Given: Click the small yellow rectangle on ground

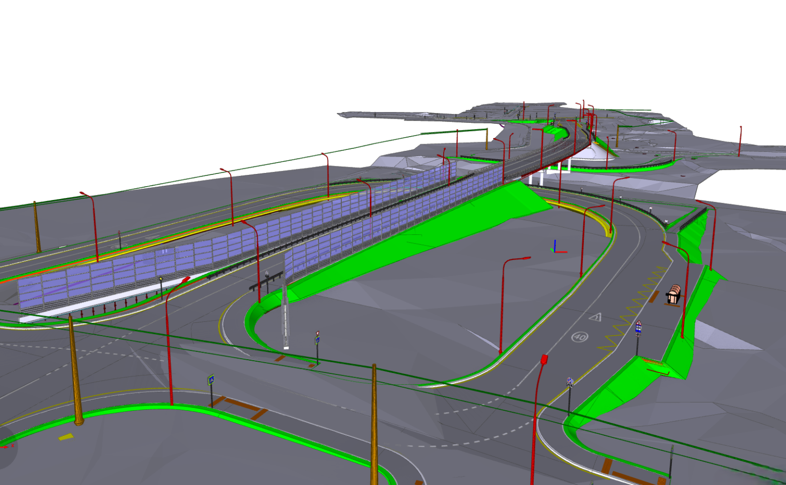Looking at the screenshot, I should point(65,437).
